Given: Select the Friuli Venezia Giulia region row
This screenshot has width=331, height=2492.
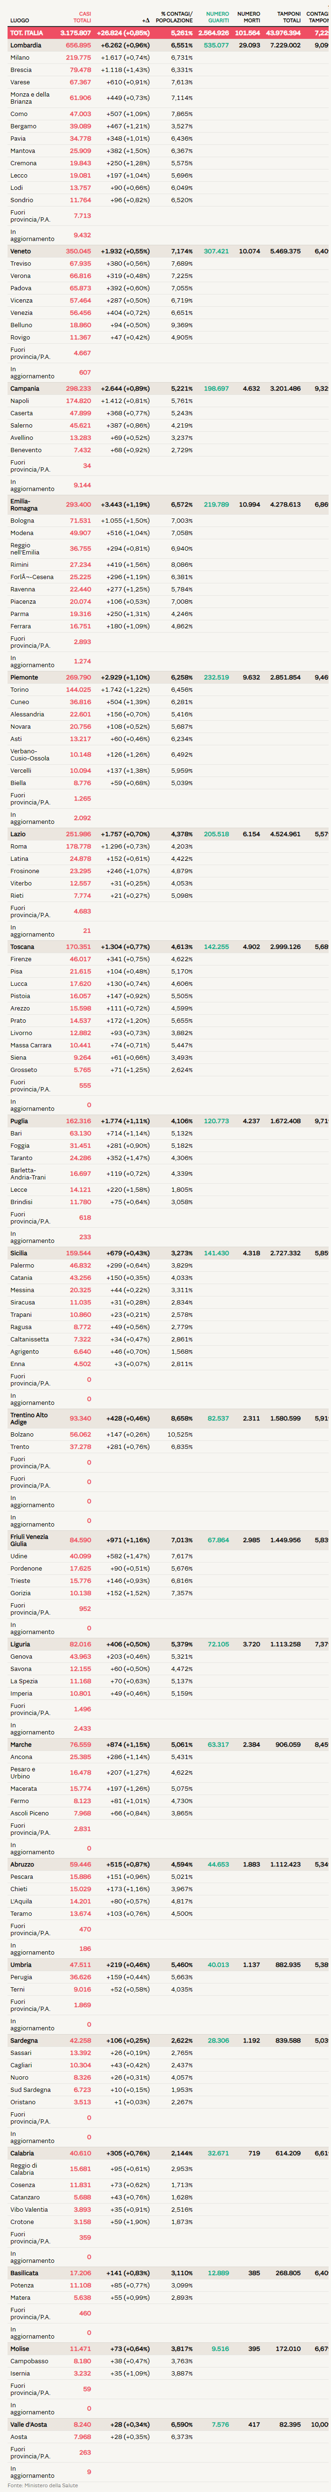Looking at the screenshot, I should (168, 1540).
